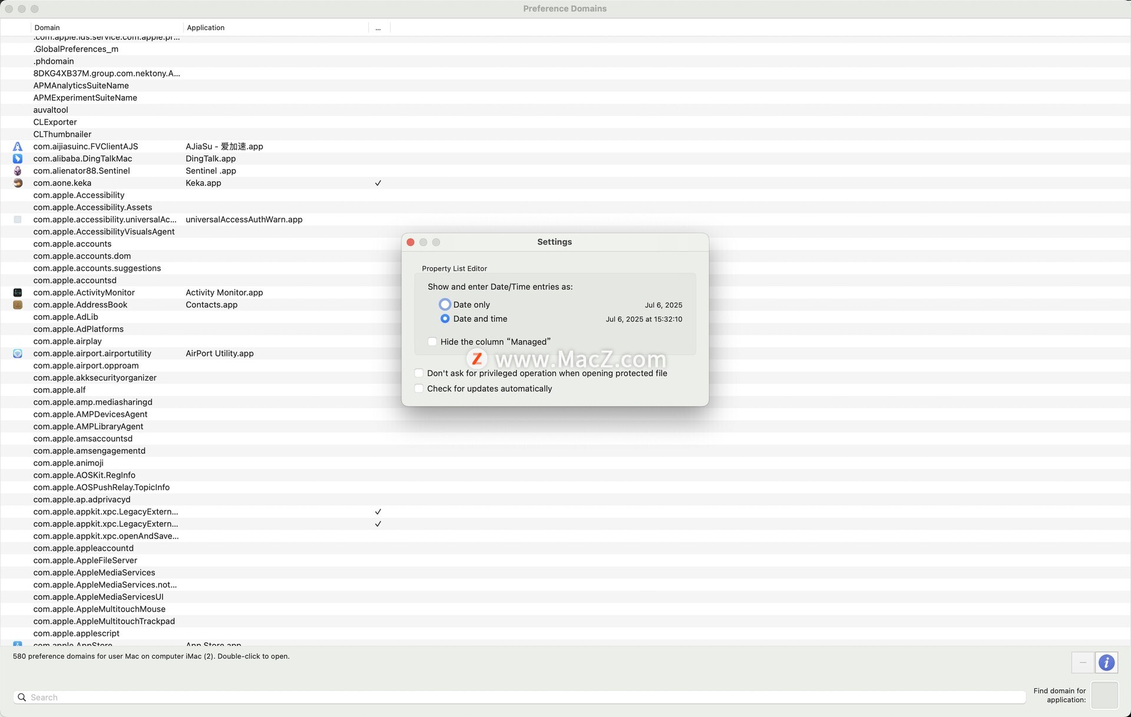Click the Keka app icon
Image resolution: width=1131 pixels, height=717 pixels.
coord(18,183)
